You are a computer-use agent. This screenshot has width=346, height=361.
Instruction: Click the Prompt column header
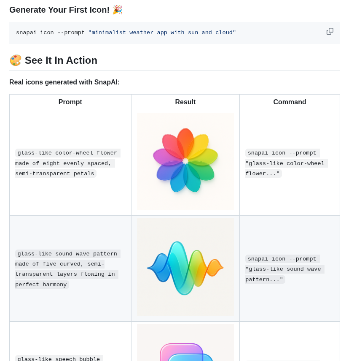coord(70,102)
